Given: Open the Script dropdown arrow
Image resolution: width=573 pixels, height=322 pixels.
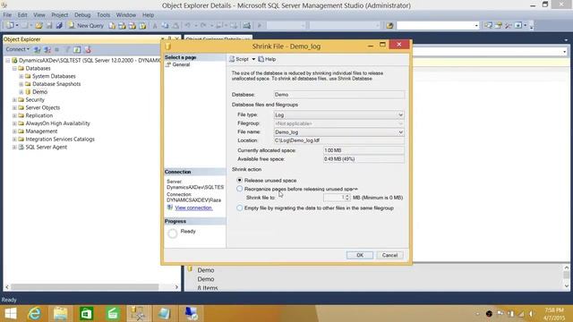Looking at the screenshot, I should point(253,59).
